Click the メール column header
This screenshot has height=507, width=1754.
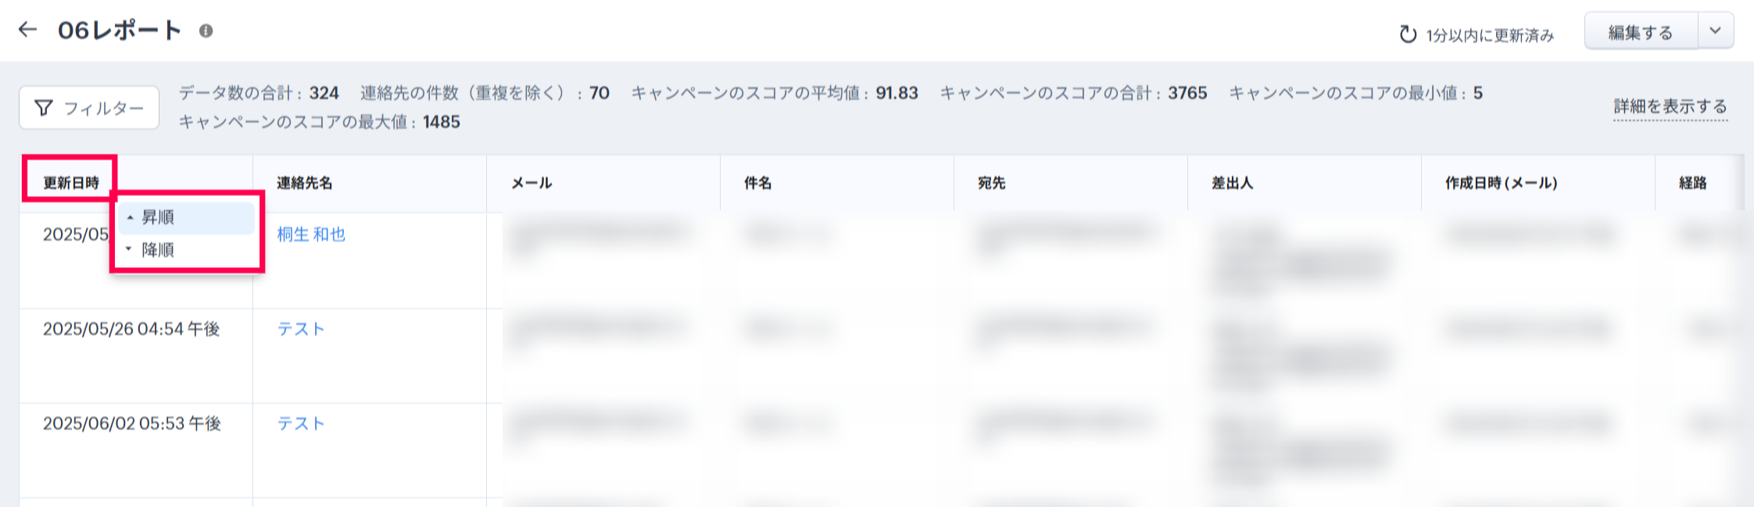pyautogui.click(x=532, y=183)
